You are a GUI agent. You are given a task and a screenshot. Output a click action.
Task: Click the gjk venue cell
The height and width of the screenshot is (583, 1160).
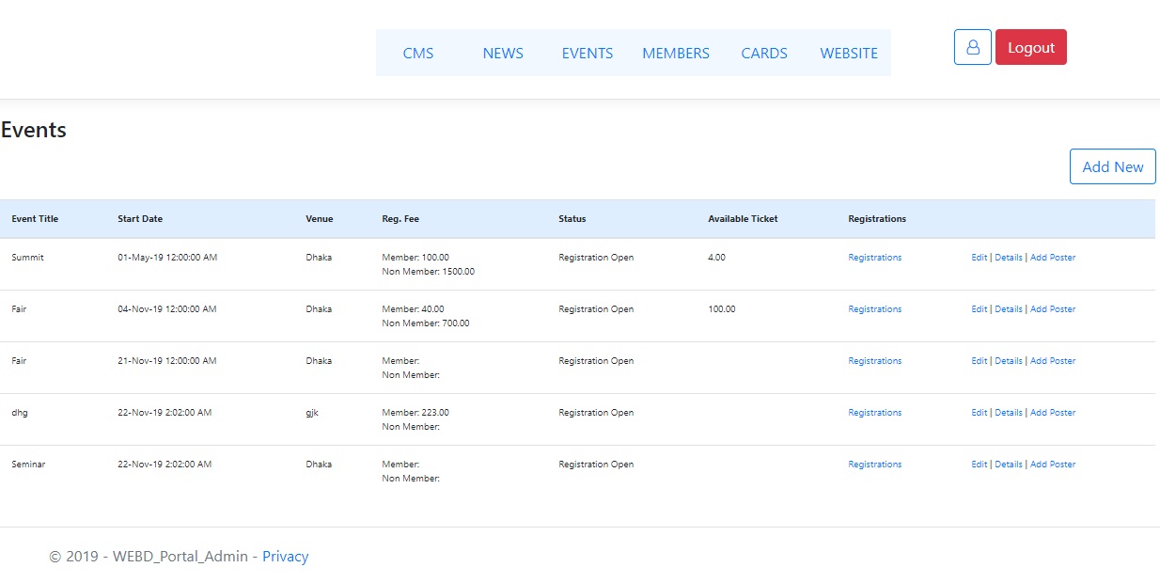click(312, 413)
